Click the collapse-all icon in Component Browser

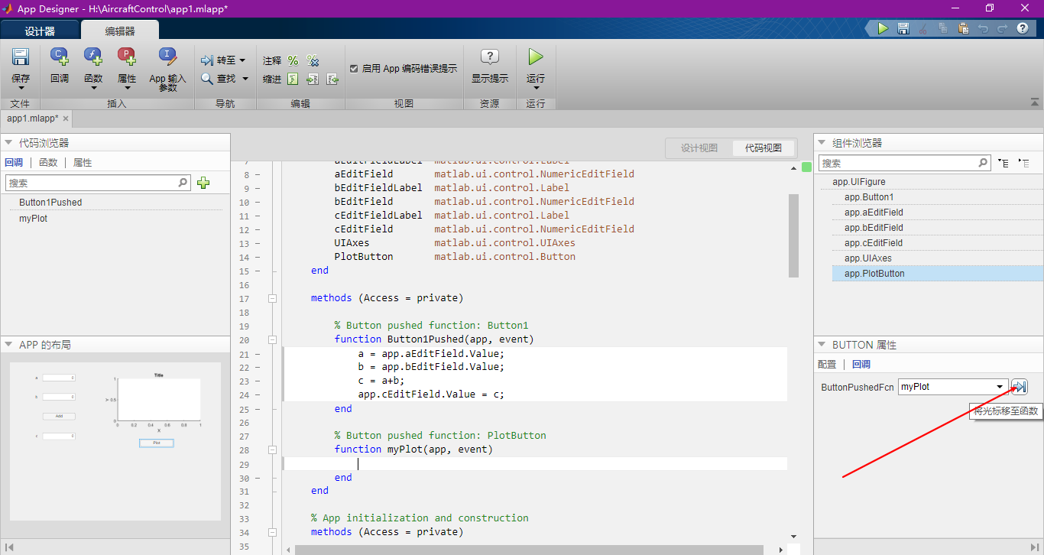[x=1024, y=163]
